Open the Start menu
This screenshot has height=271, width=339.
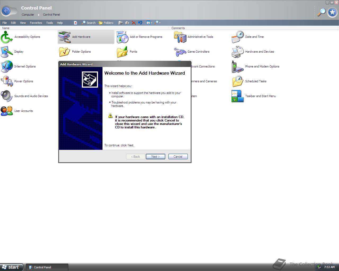coord(12,267)
